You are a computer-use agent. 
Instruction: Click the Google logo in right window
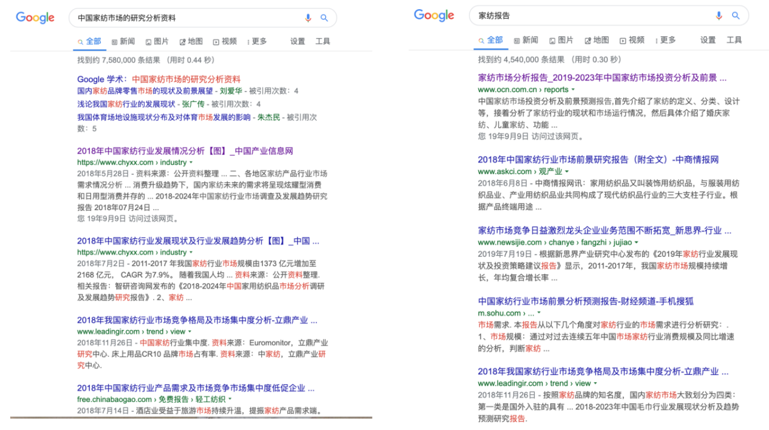point(434,15)
